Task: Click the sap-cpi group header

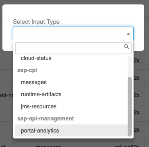Action: tap(27, 70)
